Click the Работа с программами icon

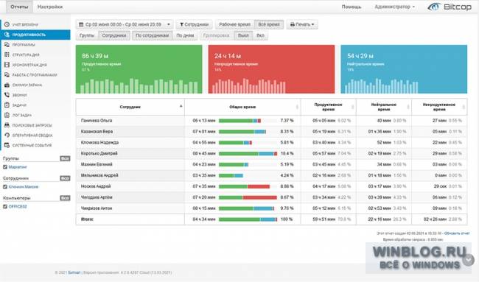pos(7,75)
